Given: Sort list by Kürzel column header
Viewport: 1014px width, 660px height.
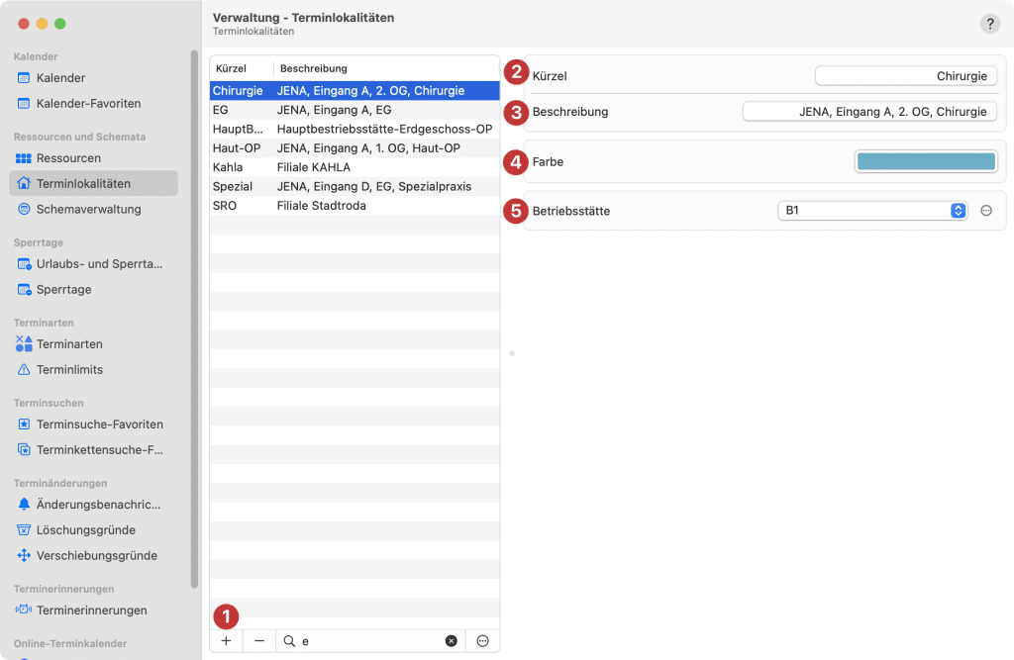Looking at the screenshot, I should [x=231, y=68].
